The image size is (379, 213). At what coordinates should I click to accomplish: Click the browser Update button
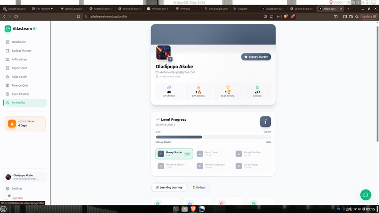[369, 16]
